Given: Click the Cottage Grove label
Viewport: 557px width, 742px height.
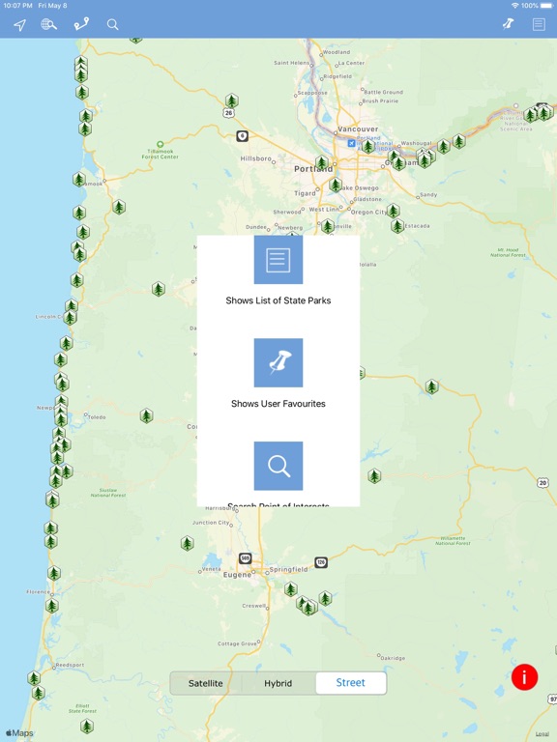Looking at the screenshot, I should [x=237, y=643].
